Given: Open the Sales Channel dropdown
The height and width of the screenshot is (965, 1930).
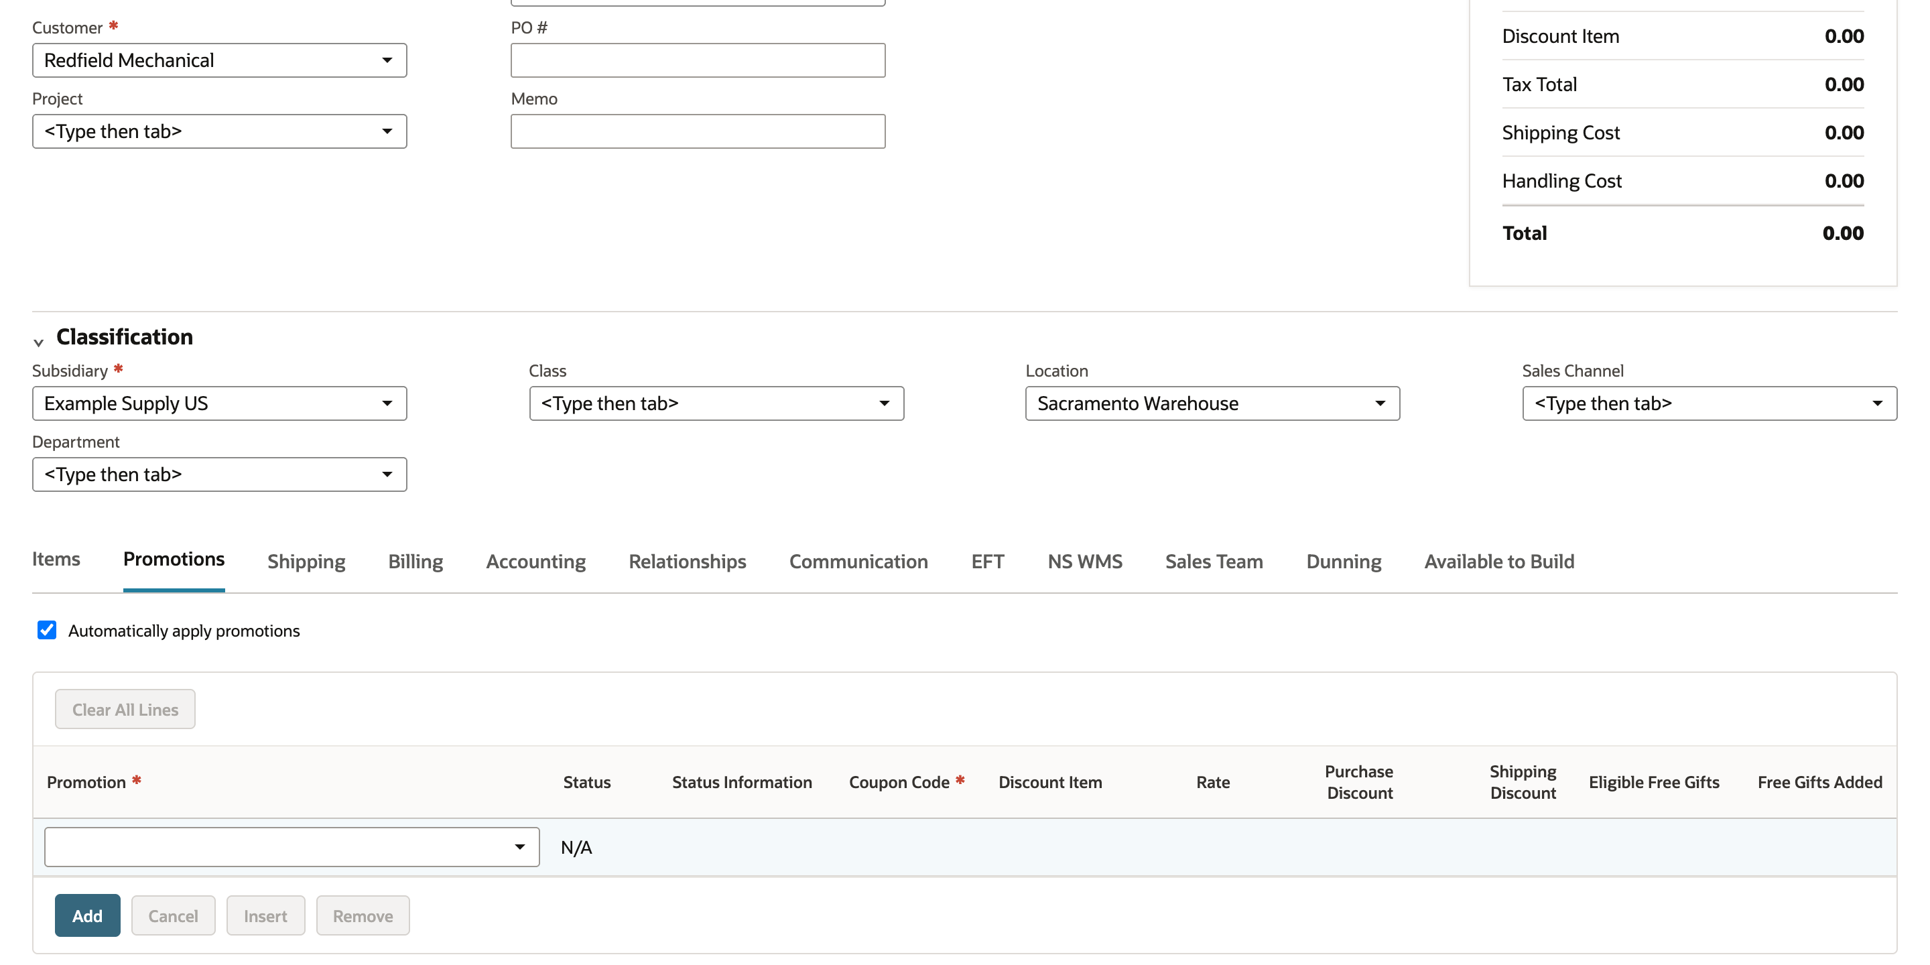Looking at the screenshot, I should click(x=1709, y=403).
